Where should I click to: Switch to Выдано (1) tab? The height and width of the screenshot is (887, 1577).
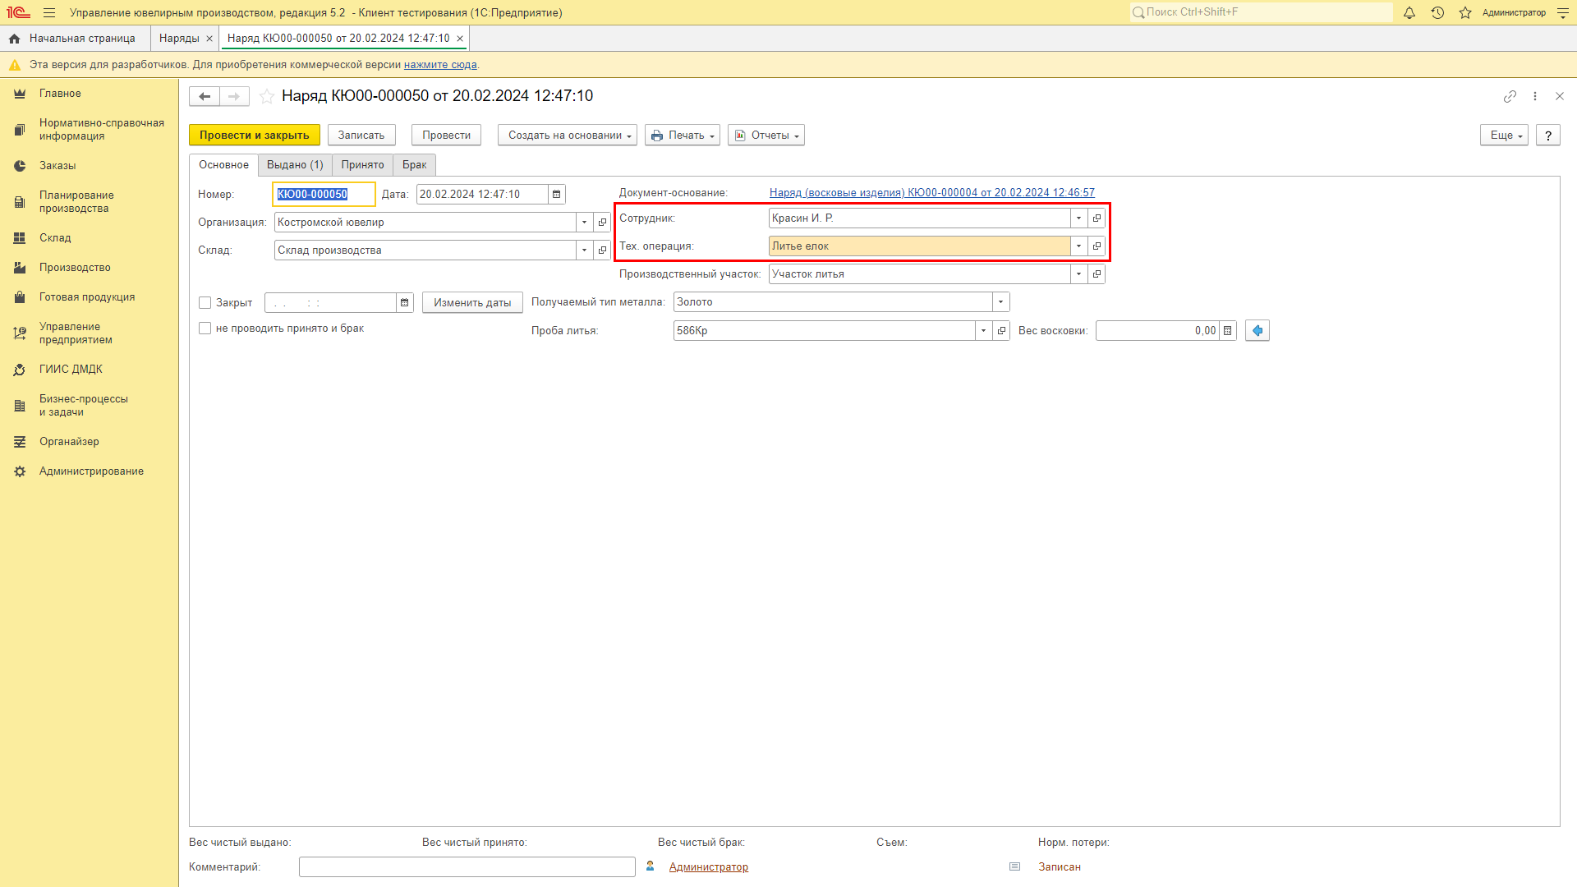click(x=295, y=165)
